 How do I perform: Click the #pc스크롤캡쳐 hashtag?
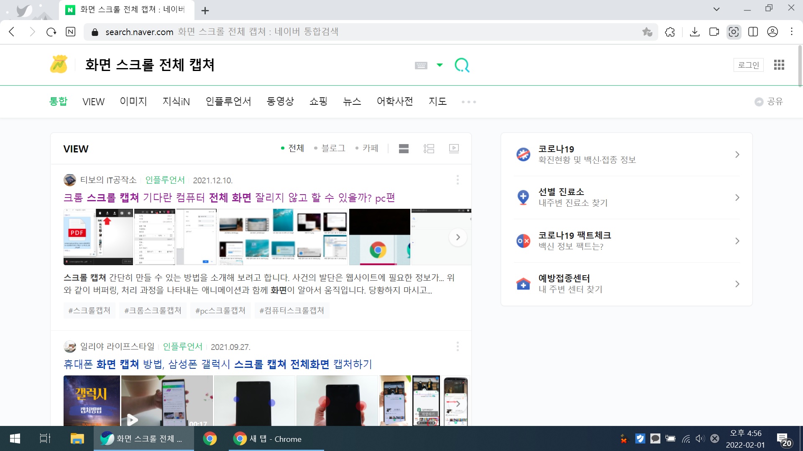[x=220, y=310]
